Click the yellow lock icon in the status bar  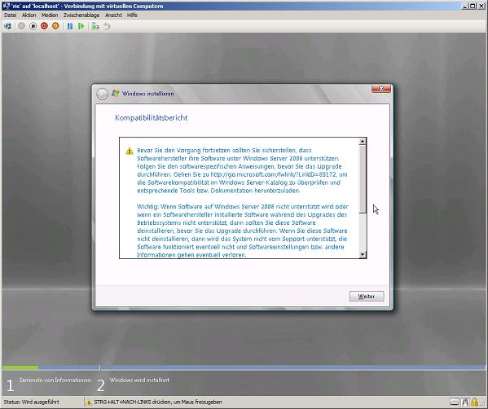tap(474, 402)
